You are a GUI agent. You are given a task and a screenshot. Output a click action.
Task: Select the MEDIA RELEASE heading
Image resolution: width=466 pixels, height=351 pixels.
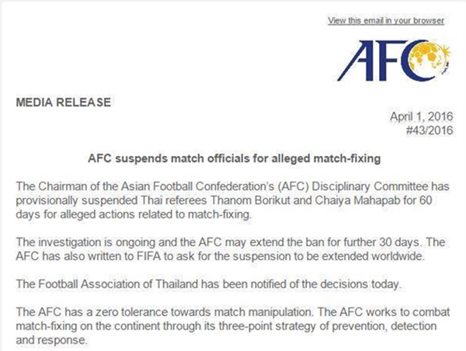click(x=64, y=103)
